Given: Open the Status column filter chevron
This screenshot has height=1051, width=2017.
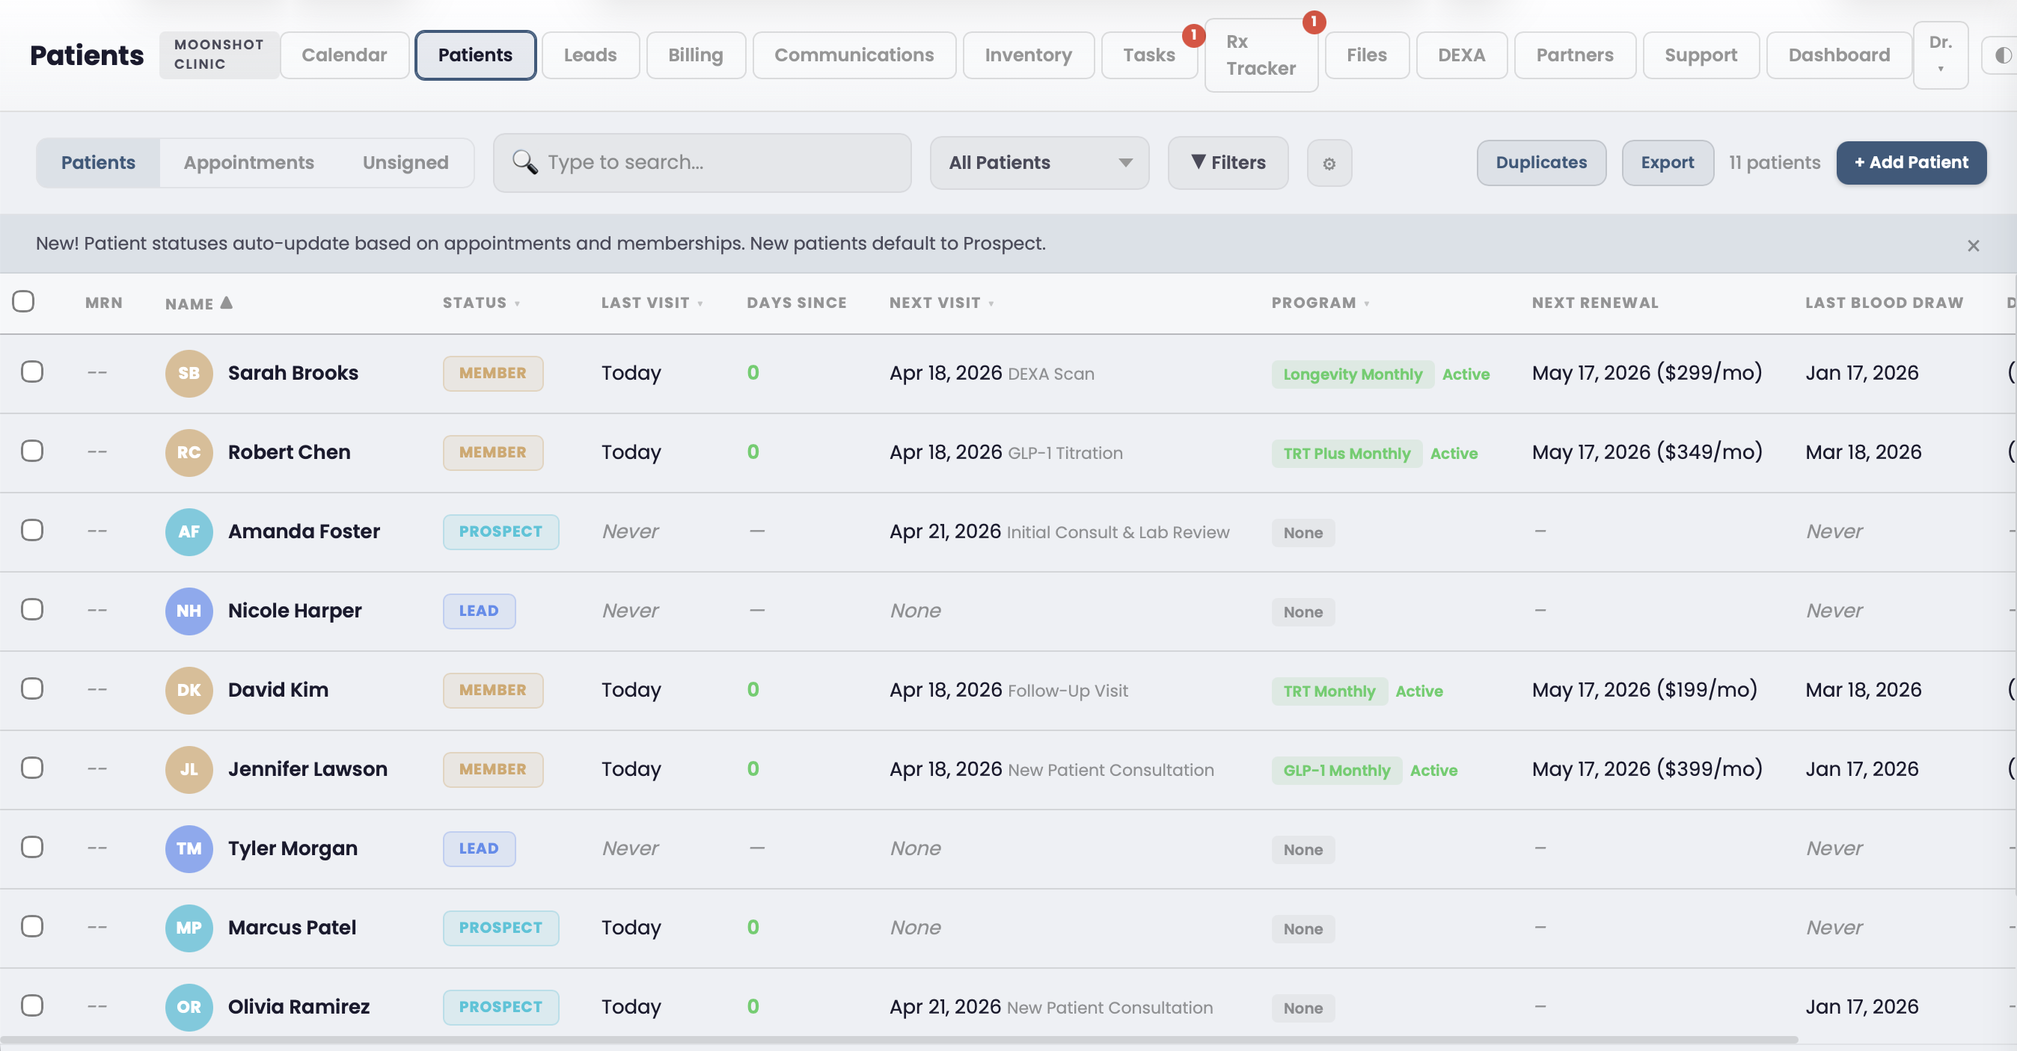Looking at the screenshot, I should click(517, 303).
